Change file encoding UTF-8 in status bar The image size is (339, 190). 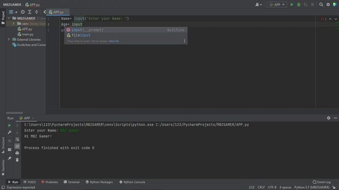coord(272,187)
